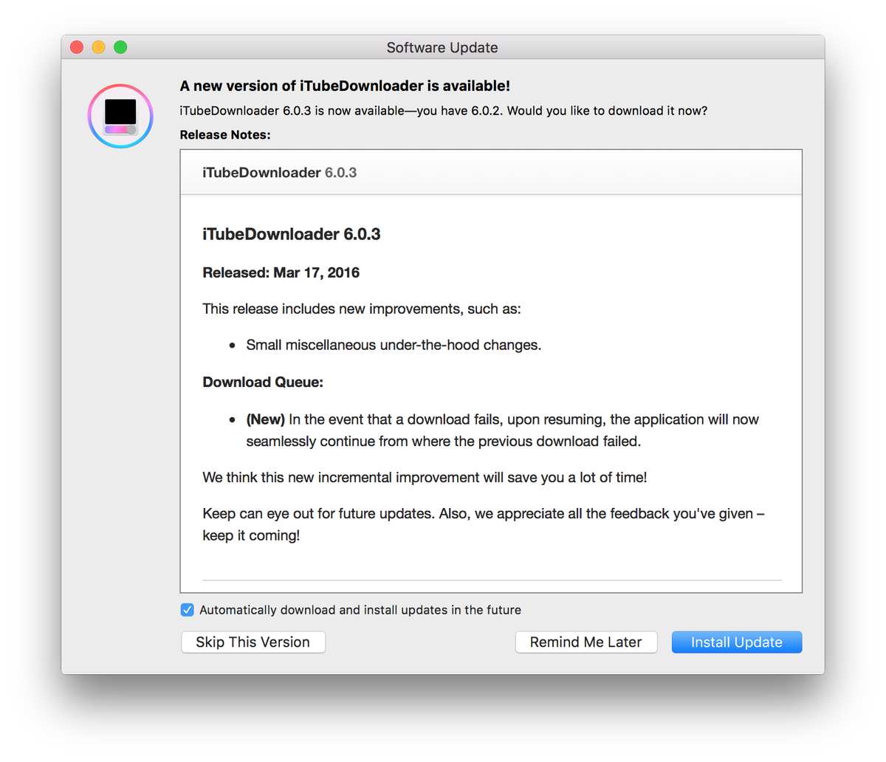
Task: Click This release includes new improvements text
Action: 362,309
